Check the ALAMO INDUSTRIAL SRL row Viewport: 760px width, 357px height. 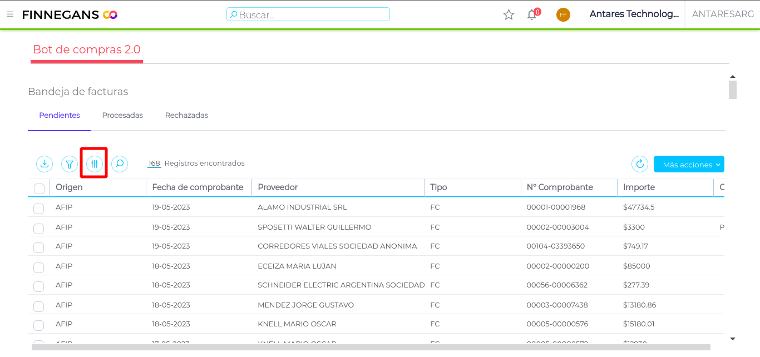coord(38,209)
